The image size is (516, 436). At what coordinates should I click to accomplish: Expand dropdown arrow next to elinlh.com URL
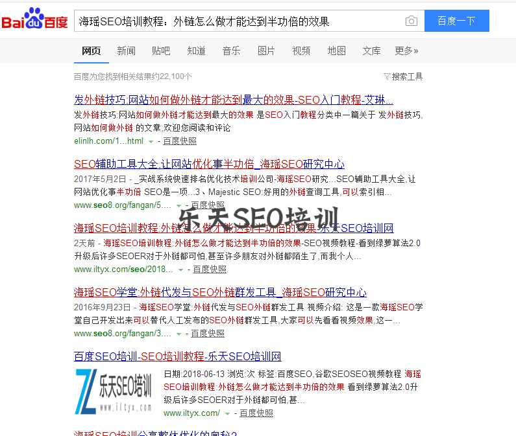[x=151, y=142]
